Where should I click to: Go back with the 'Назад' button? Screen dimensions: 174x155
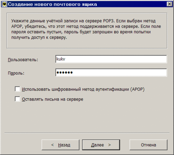point(60,145)
